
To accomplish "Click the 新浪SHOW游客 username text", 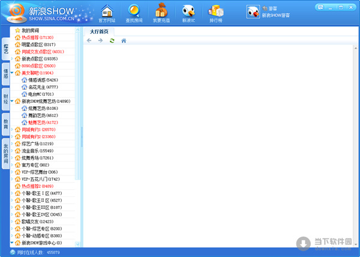I will pos(276,16).
